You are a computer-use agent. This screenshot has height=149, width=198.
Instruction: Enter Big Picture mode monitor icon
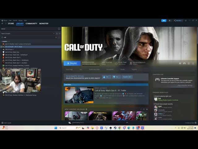(x=186, y=20)
